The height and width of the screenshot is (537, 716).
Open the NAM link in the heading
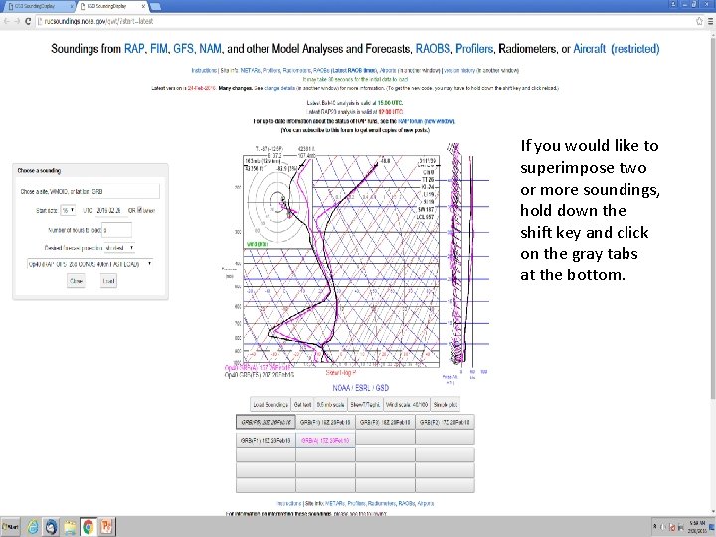pyautogui.click(x=210, y=49)
